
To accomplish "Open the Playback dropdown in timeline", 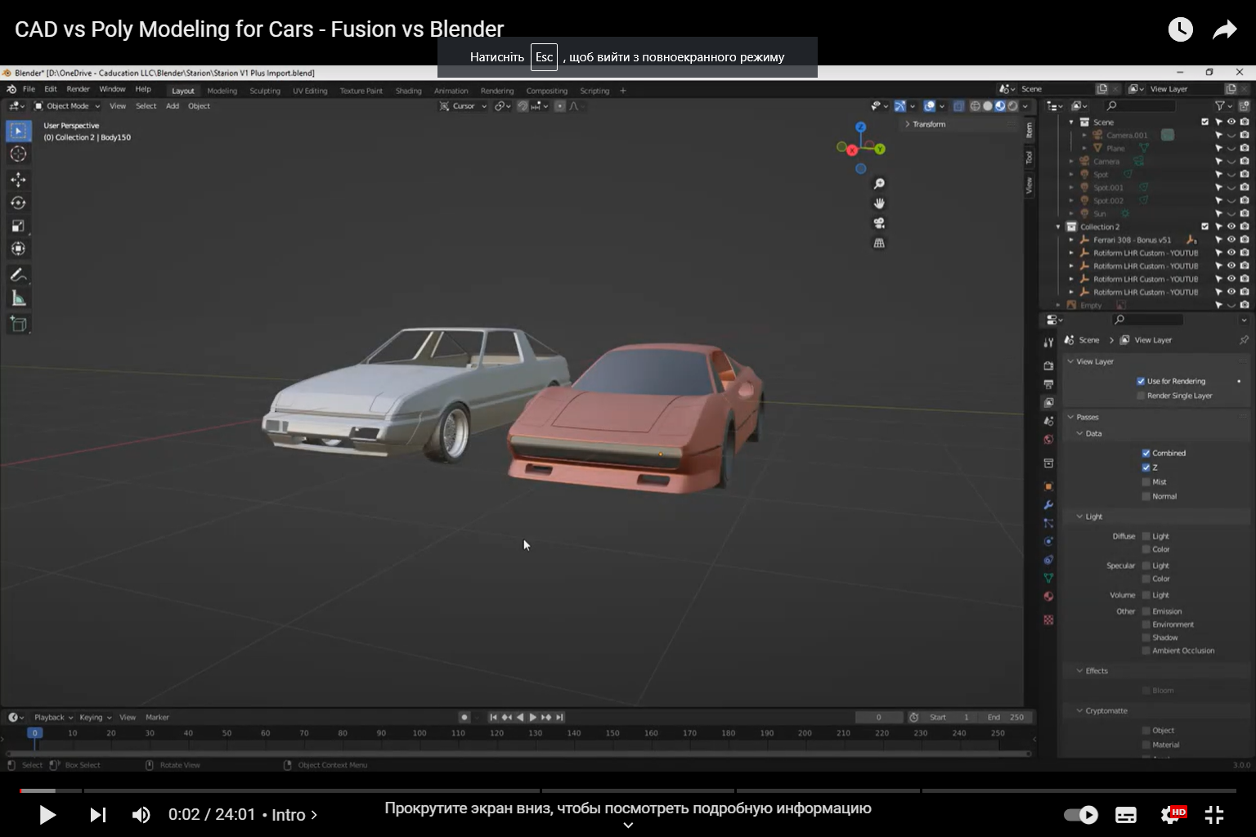I will 53,718.
